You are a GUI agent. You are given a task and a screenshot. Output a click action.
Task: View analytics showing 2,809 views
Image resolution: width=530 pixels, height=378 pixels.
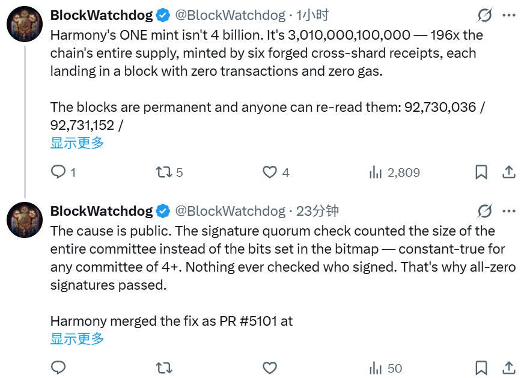click(x=394, y=172)
